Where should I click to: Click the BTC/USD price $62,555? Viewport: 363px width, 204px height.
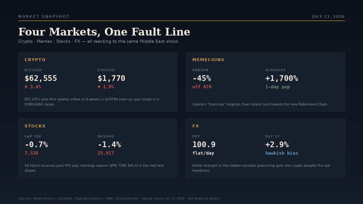point(41,78)
